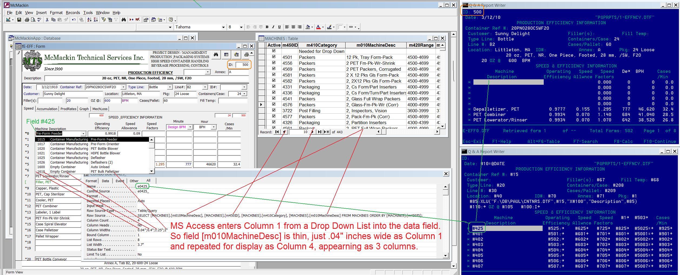Click the Delete Record icon
The image size is (680, 275).
[x=138, y=20]
